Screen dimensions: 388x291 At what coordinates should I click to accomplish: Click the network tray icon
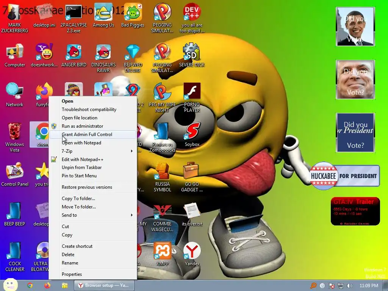[341, 286]
